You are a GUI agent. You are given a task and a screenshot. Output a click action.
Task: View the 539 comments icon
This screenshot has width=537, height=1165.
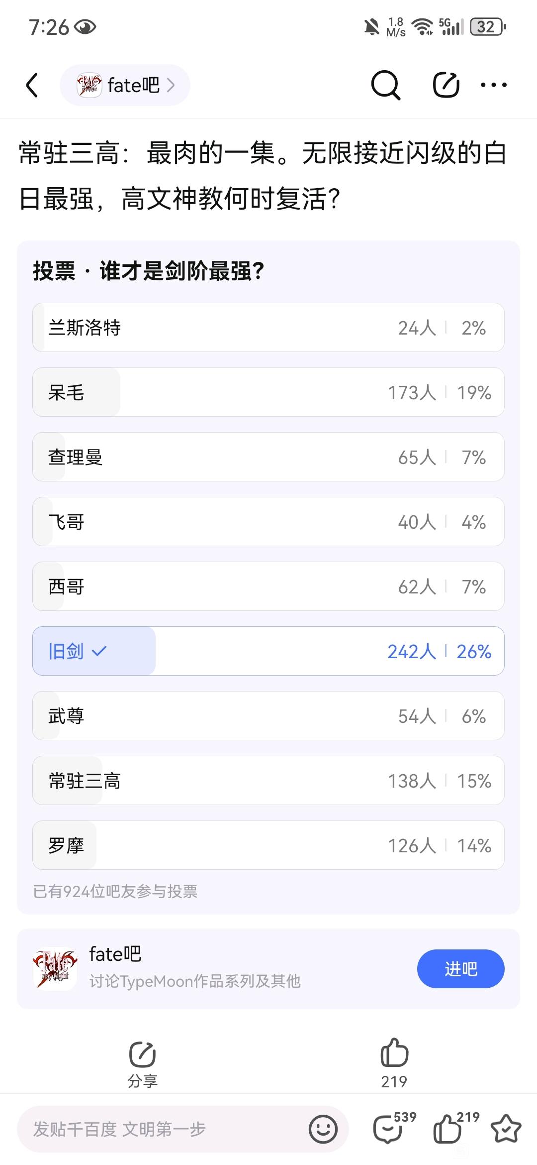(x=394, y=1128)
